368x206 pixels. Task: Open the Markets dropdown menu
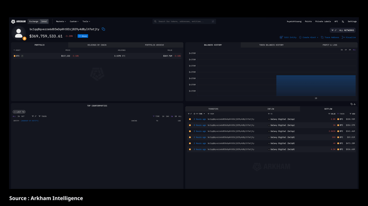point(61,22)
